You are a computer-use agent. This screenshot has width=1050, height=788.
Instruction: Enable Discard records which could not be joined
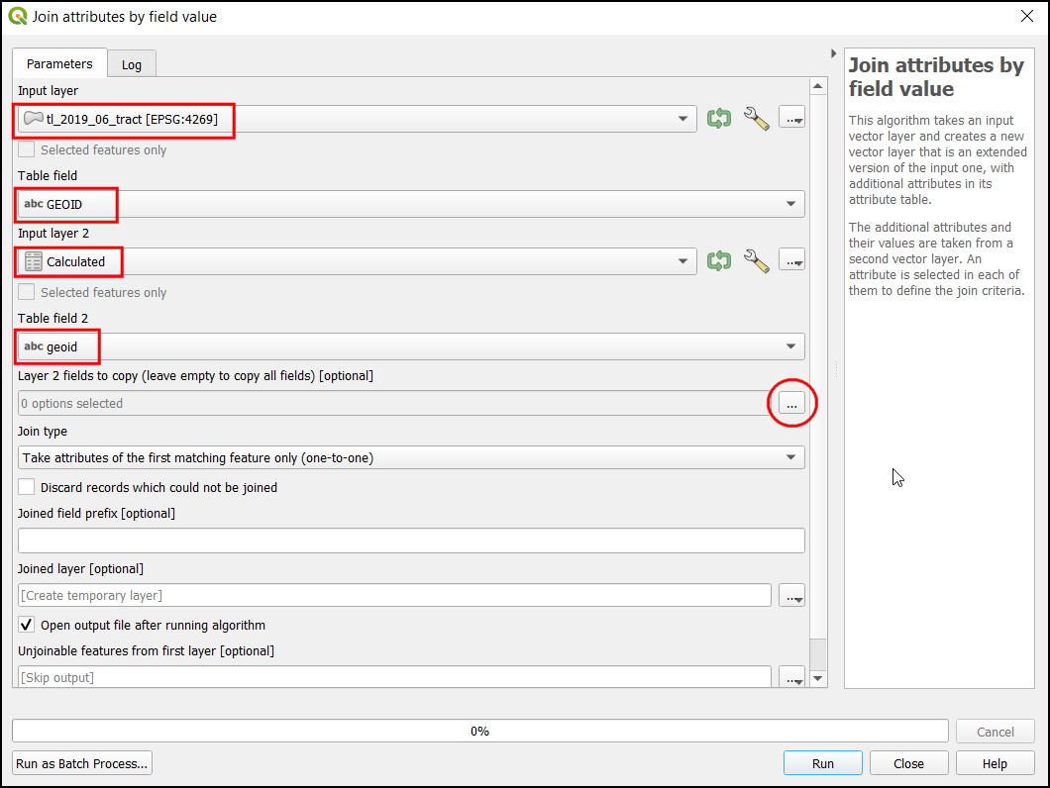[27, 488]
